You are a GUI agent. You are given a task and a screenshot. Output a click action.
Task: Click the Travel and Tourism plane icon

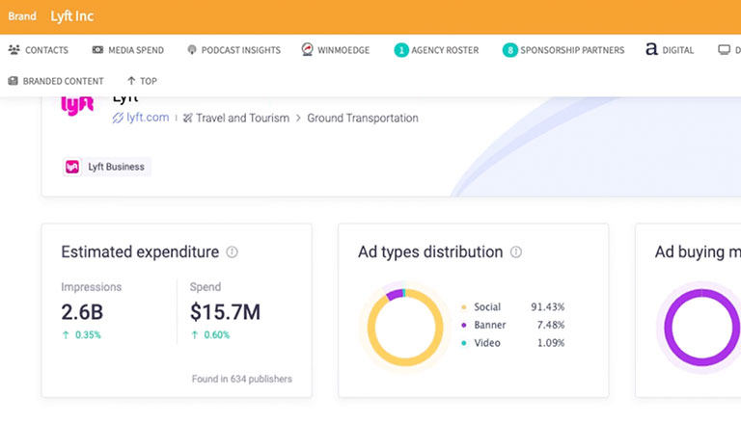coord(187,118)
